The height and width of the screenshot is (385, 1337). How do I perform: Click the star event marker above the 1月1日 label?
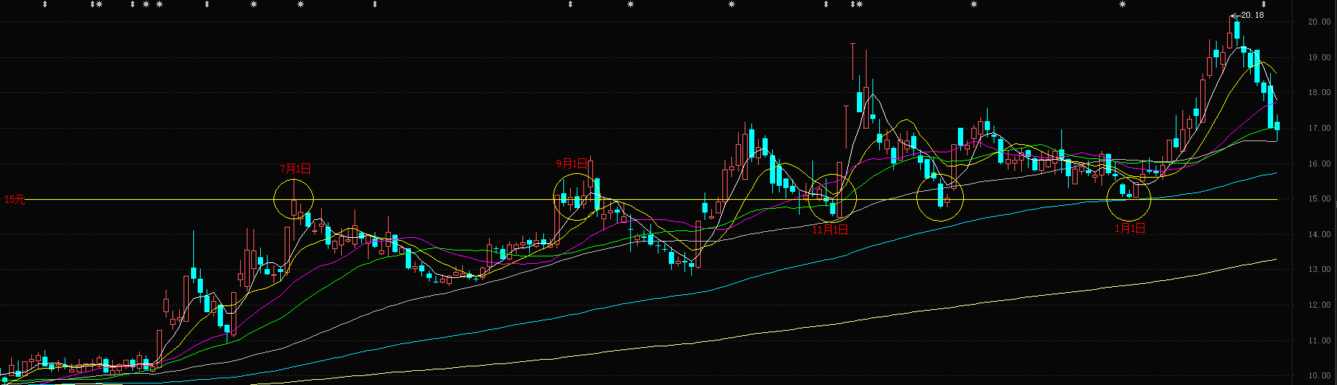tap(1122, 4)
